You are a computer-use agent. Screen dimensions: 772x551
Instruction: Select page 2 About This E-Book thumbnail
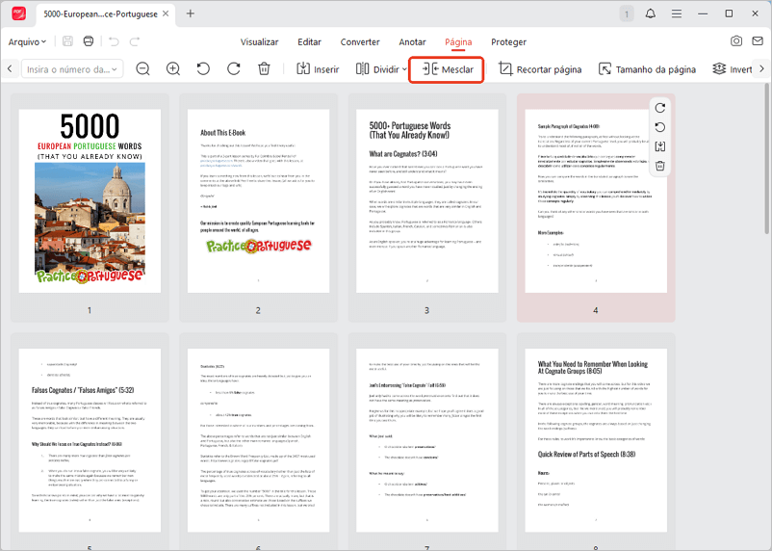click(x=259, y=200)
